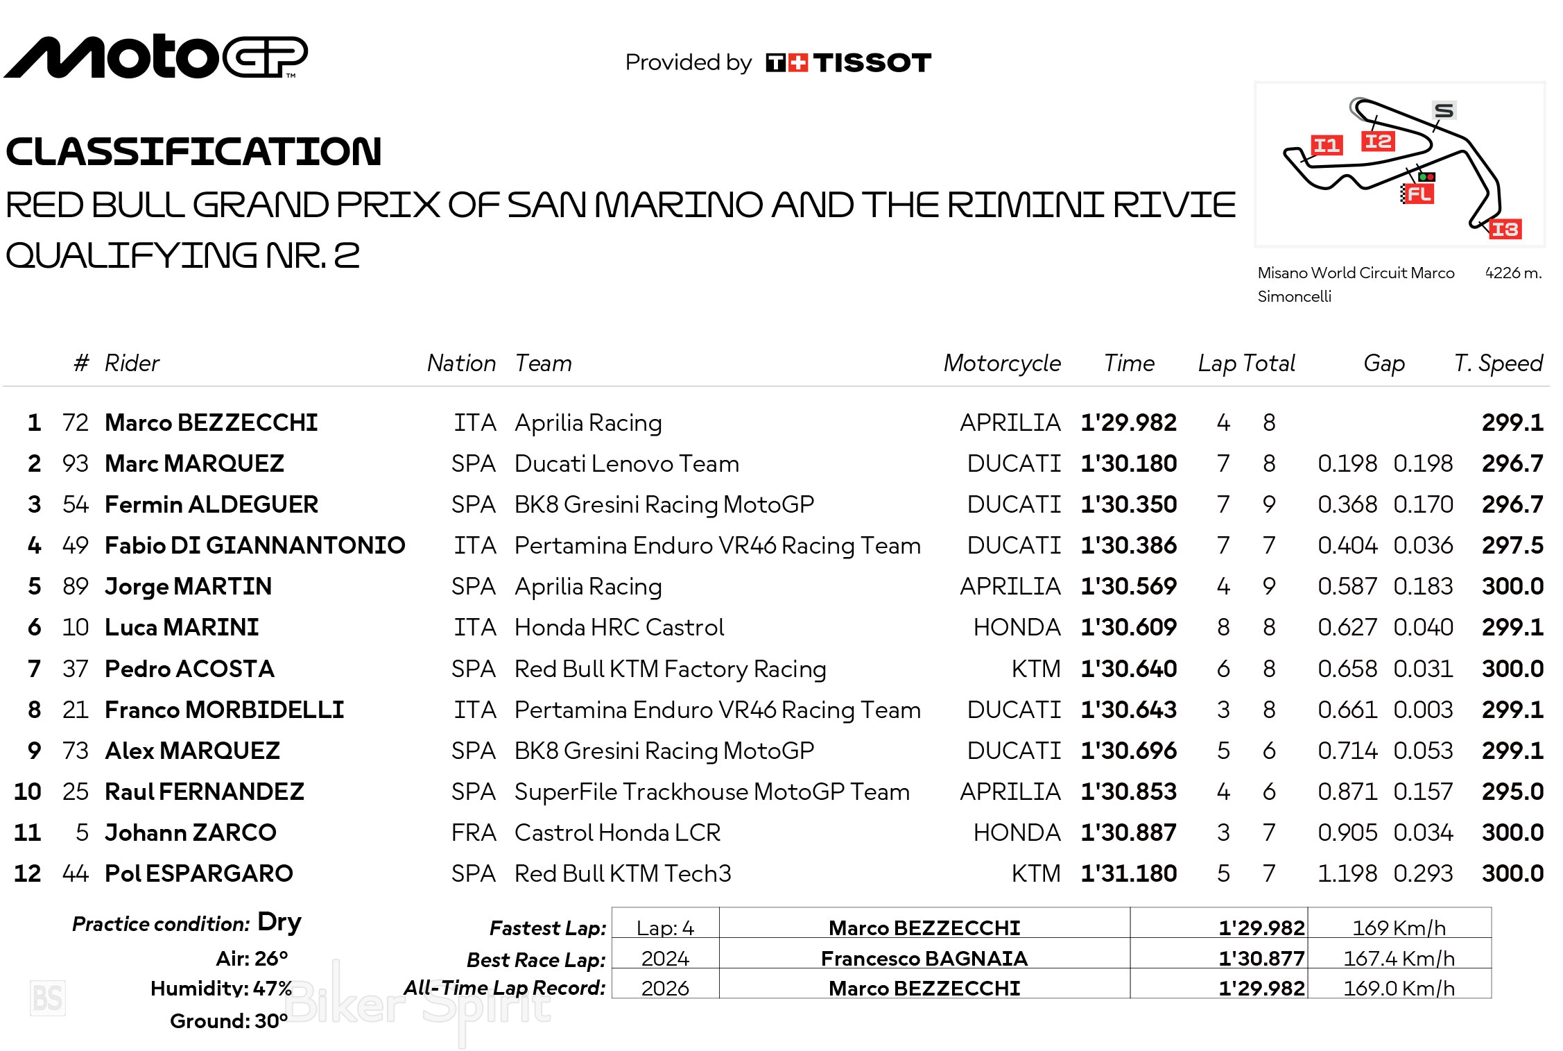
Task: Select the Marc MARQUEZ rider name
Action: (x=194, y=463)
